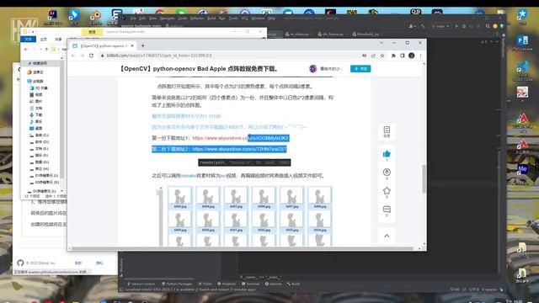This screenshot has height=303, width=539.
Task: Open the Services tool window
Action: [273, 284]
